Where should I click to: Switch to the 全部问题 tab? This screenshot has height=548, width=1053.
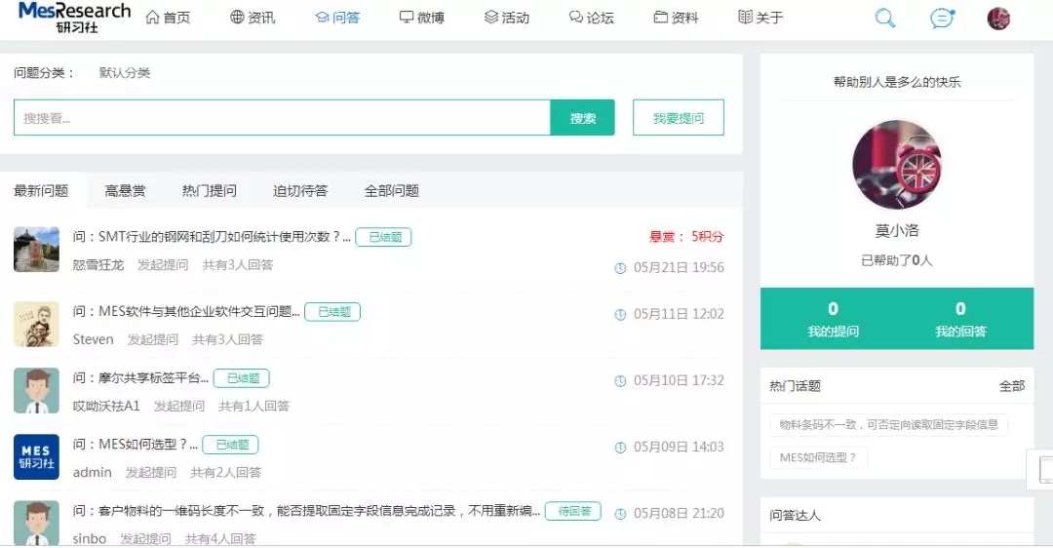pos(392,191)
